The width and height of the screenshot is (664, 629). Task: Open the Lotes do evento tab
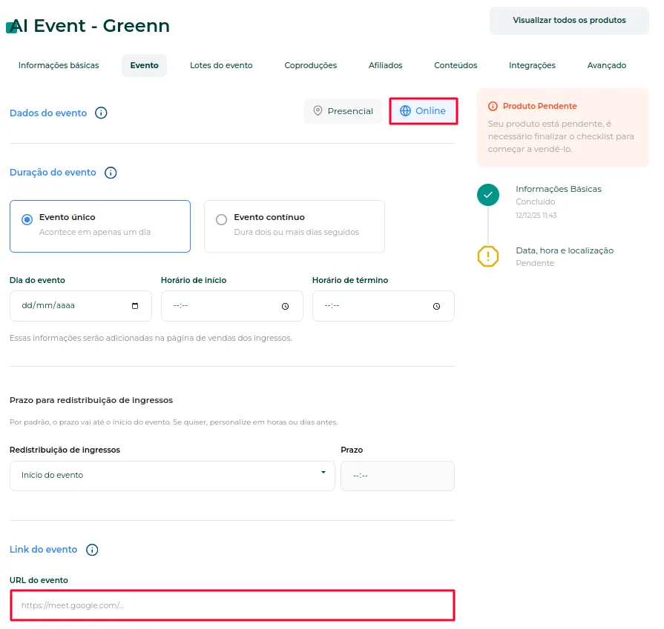pyautogui.click(x=221, y=65)
